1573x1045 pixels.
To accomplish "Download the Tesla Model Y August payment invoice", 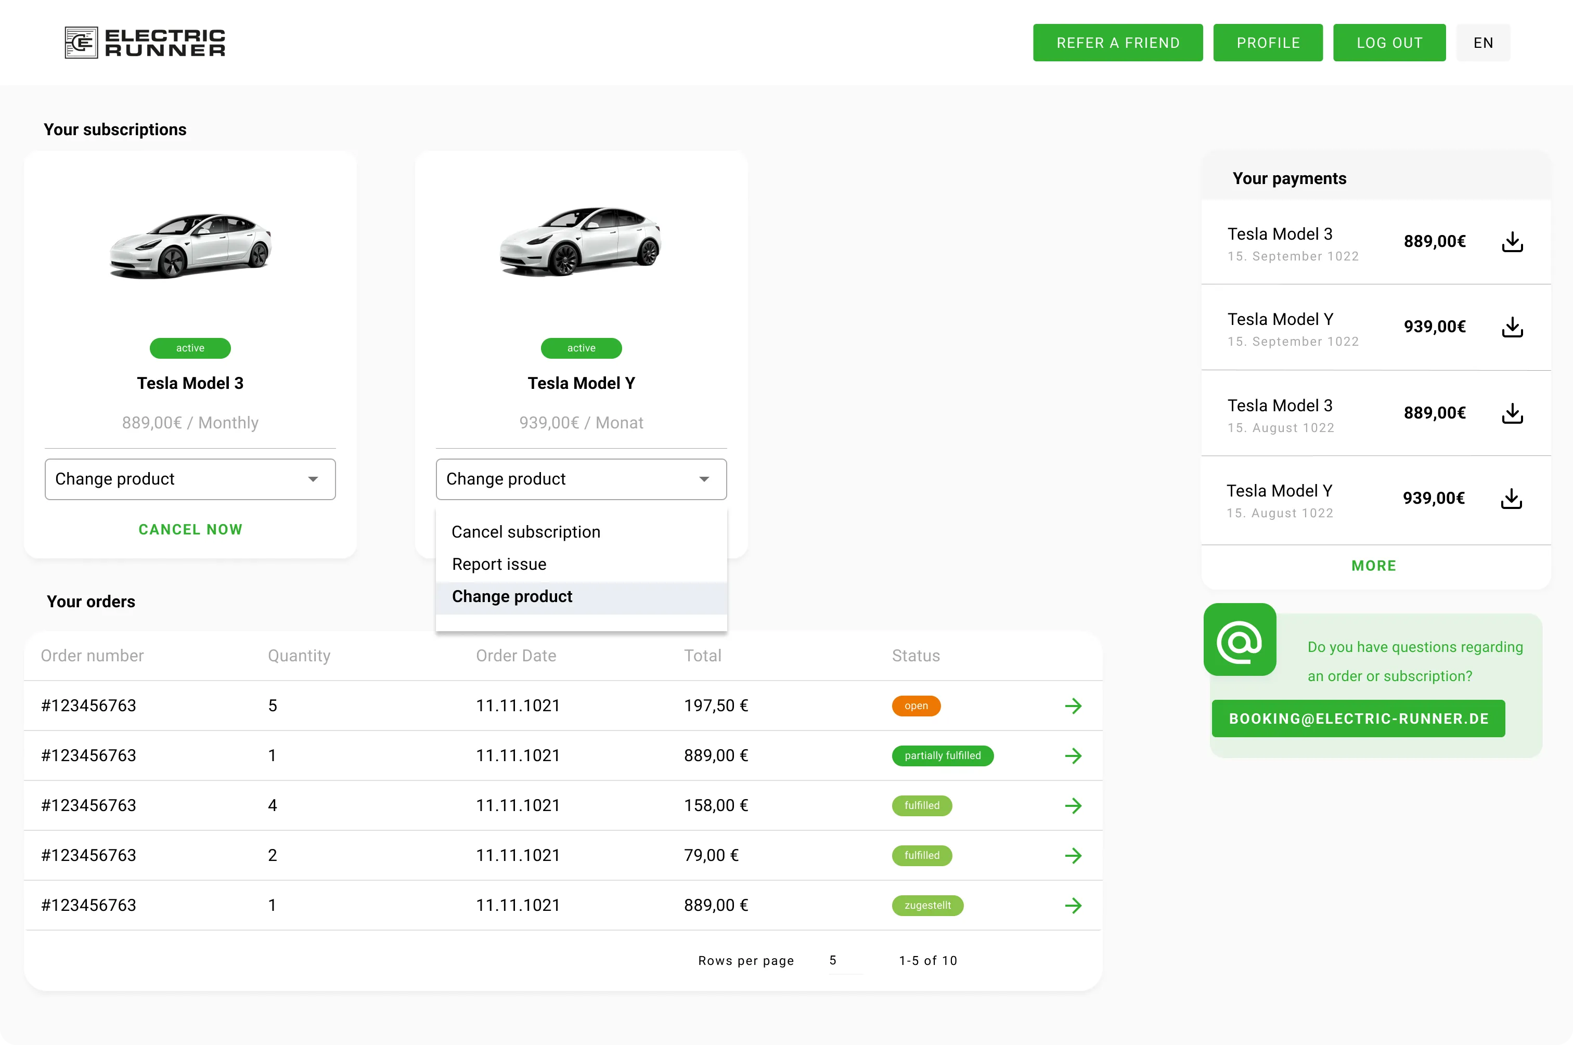I will (x=1511, y=499).
